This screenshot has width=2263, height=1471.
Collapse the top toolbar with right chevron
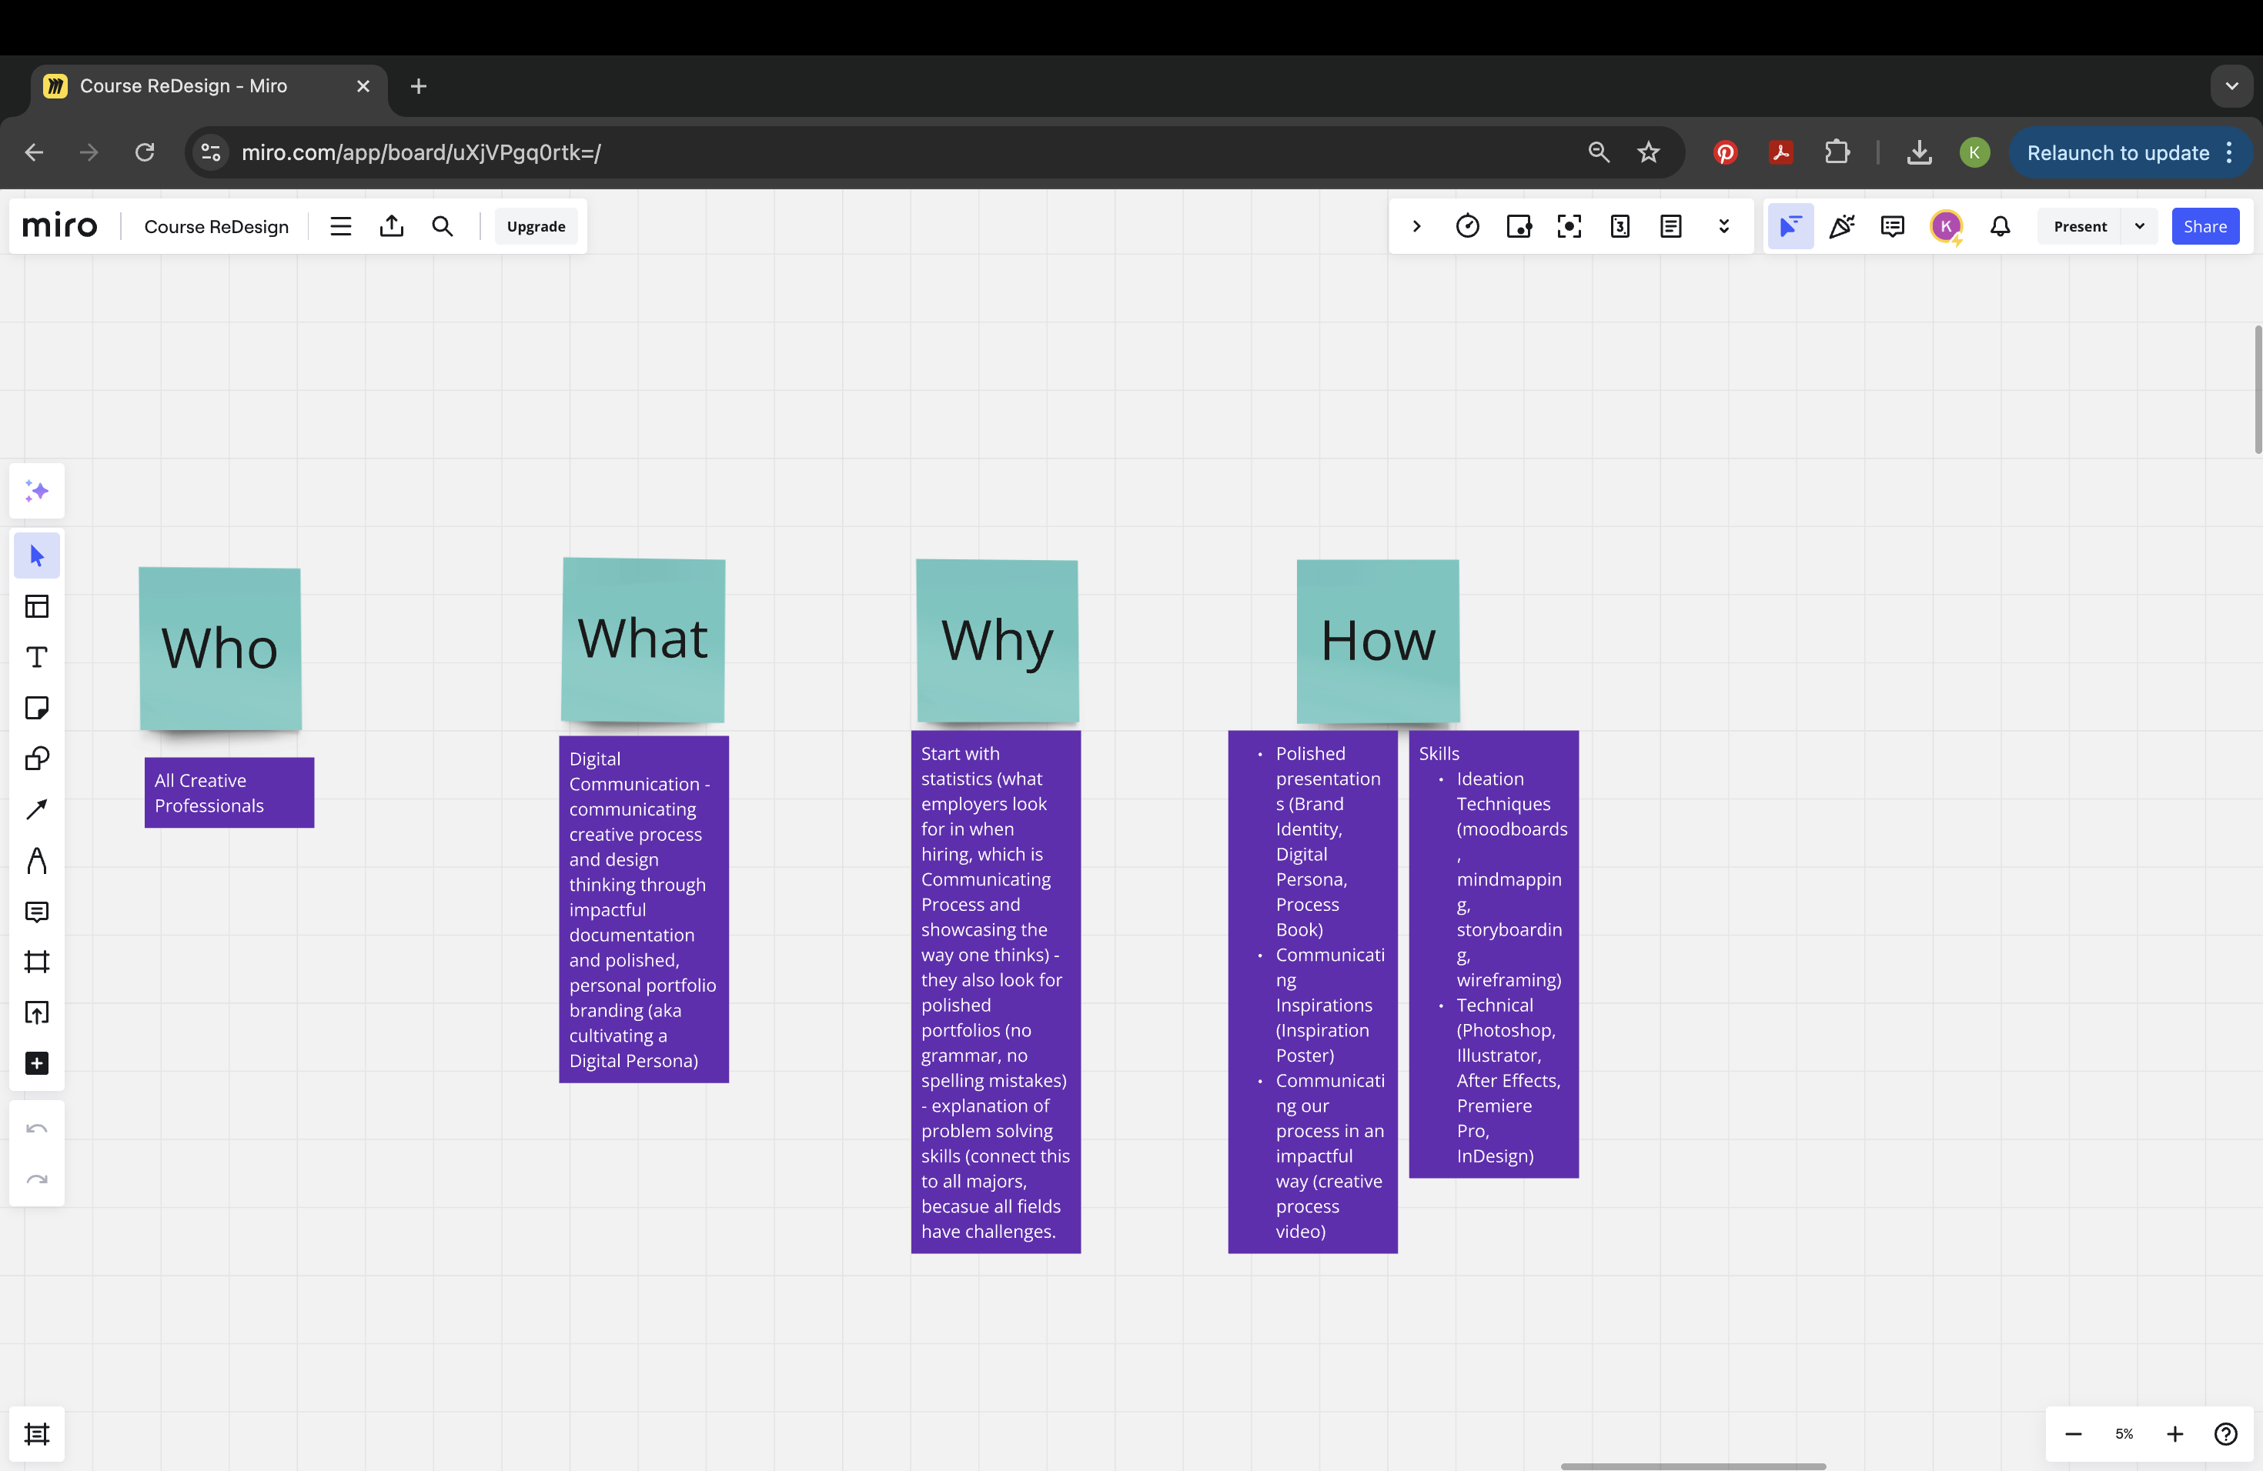pyautogui.click(x=1417, y=226)
